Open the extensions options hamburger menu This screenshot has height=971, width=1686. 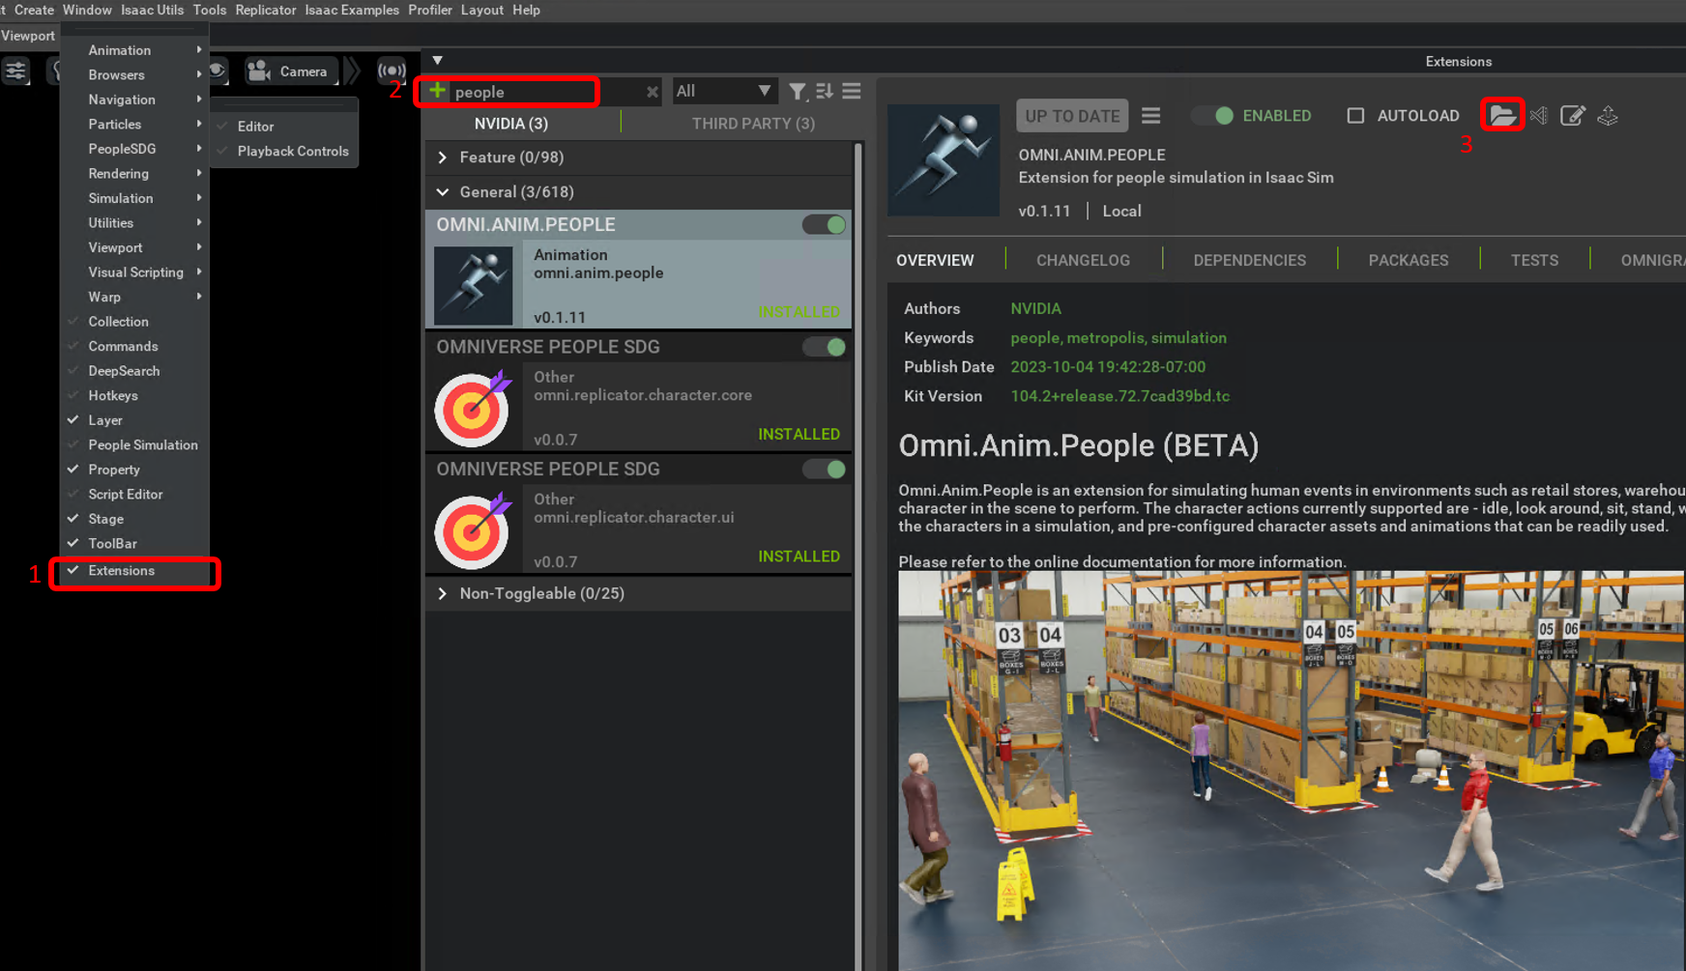pos(852,91)
